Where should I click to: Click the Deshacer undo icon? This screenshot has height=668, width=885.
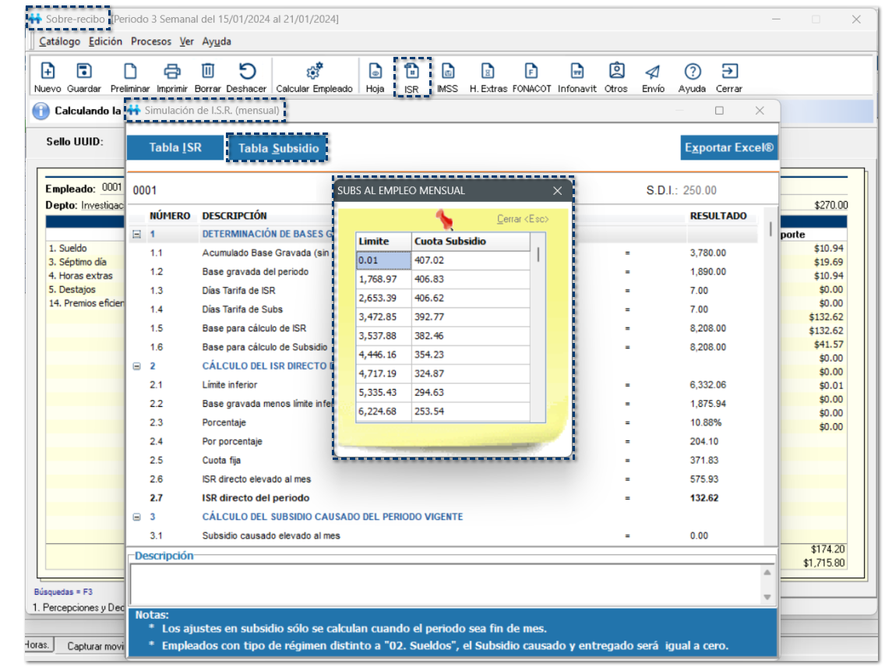pyautogui.click(x=246, y=72)
